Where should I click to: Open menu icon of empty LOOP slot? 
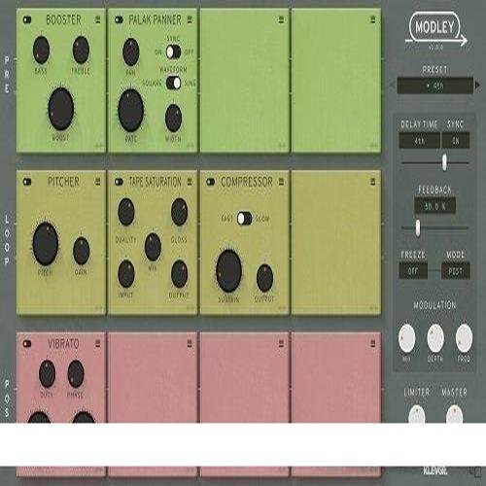point(373,182)
